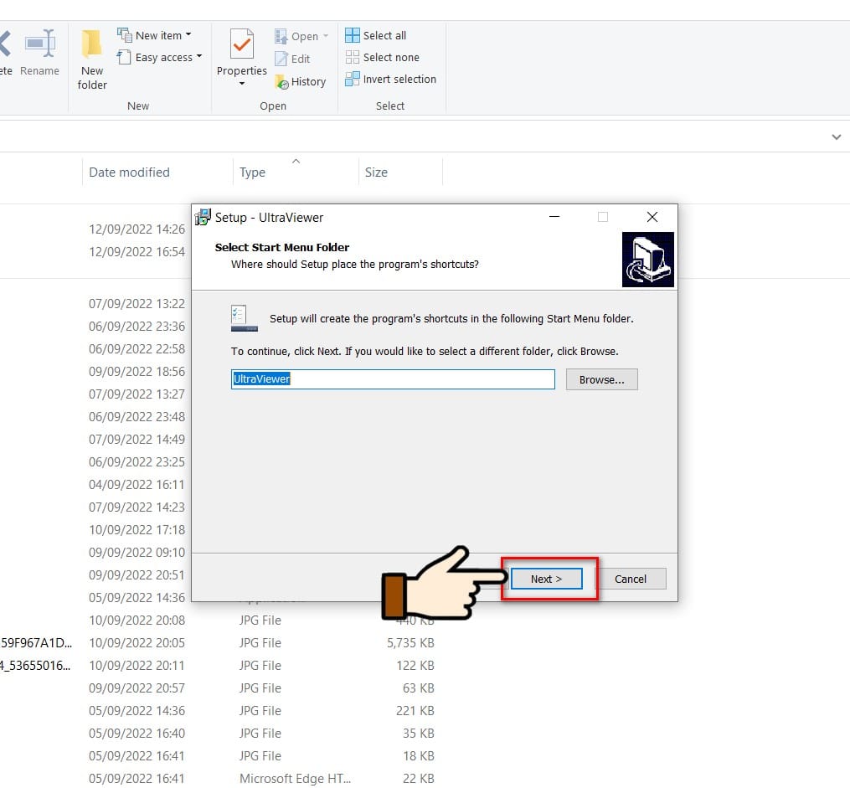Minimize the Setup - UltraViewer window
The image size is (850, 788).
coord(554,218)
